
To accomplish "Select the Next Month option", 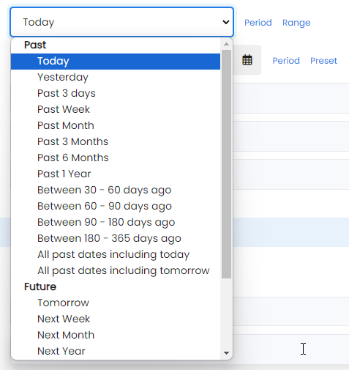I will point(116,335).
